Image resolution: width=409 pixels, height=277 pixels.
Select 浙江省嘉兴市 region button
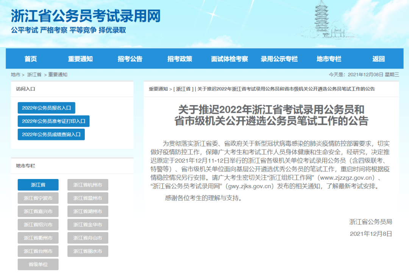(38, 211)
